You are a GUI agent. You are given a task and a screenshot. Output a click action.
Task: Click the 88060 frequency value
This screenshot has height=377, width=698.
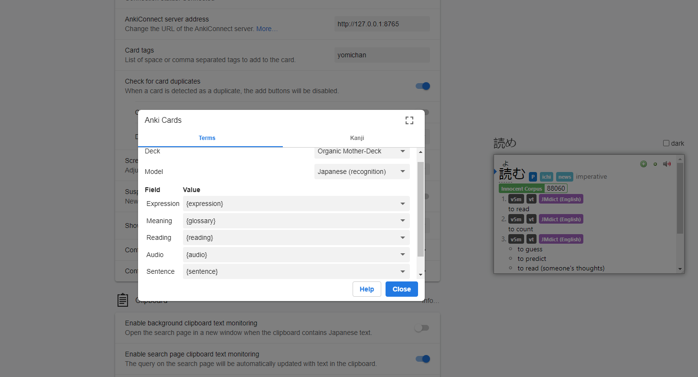tap(556, 189)
